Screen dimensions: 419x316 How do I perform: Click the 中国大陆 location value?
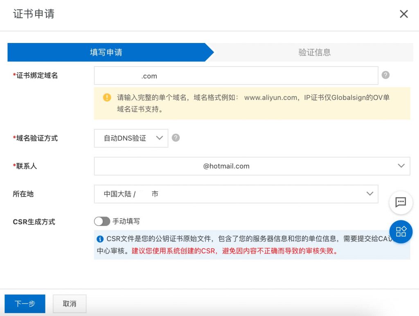[x=112, y=194]
